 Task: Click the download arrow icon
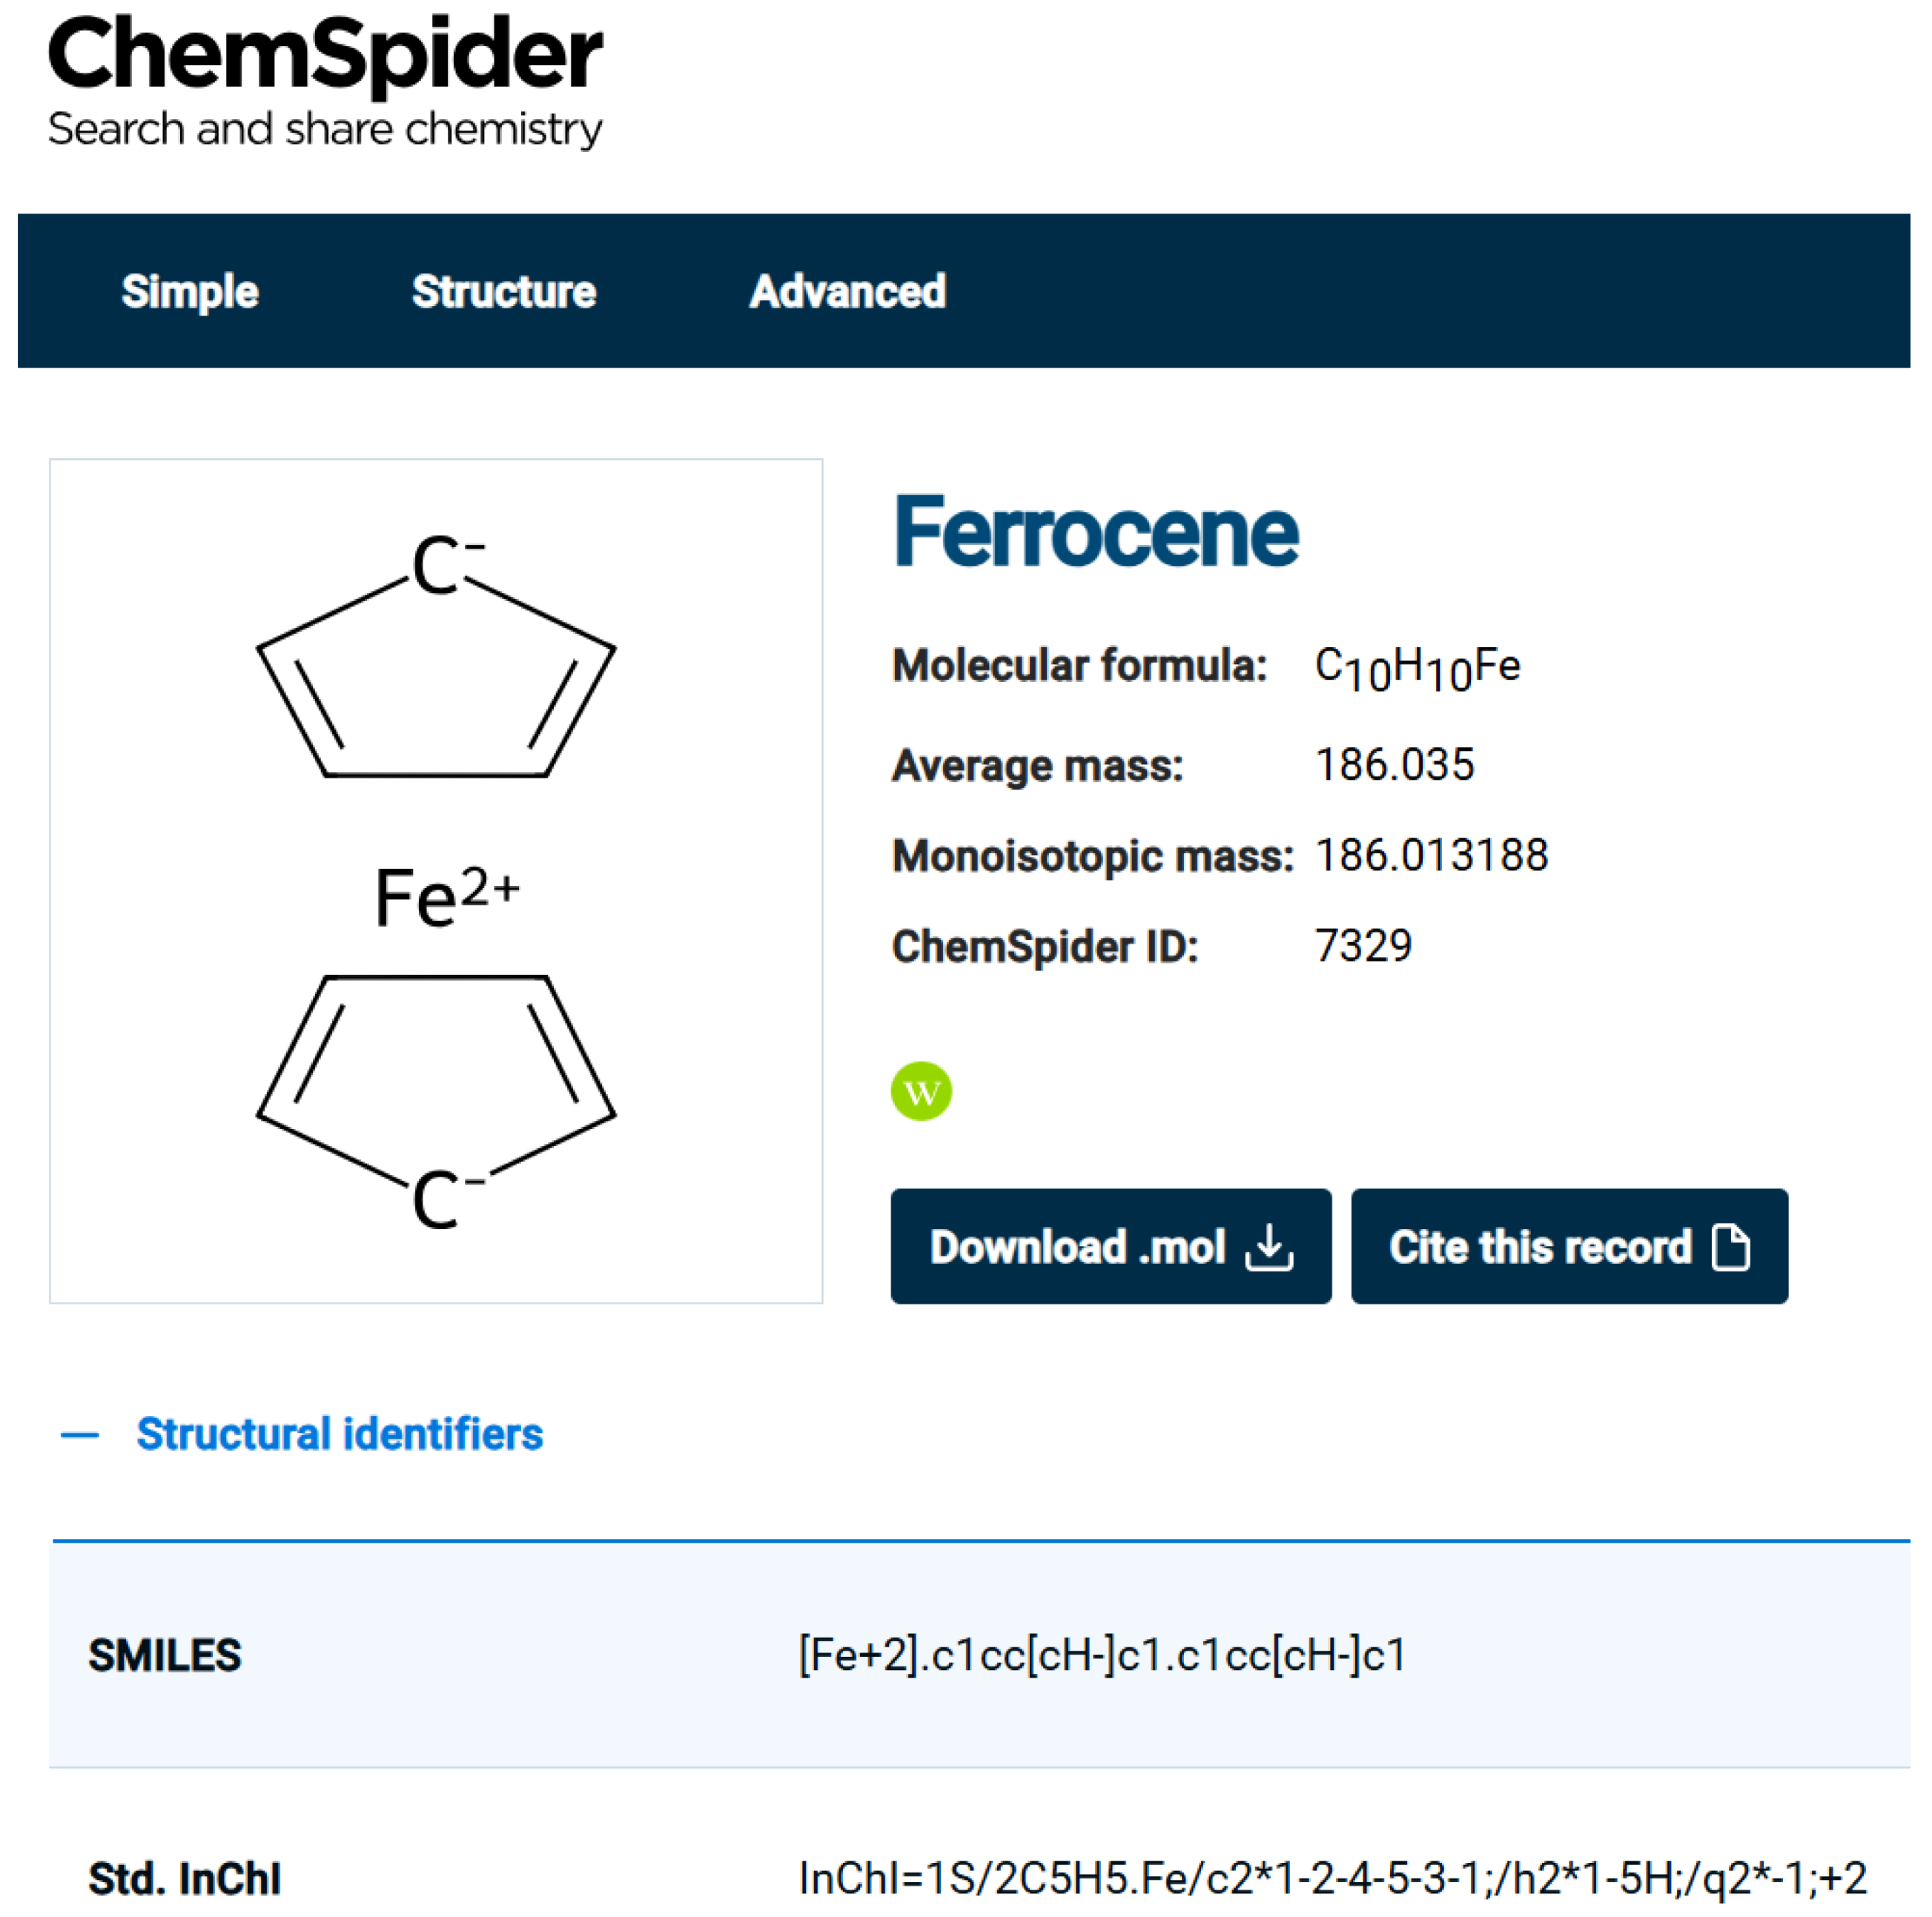pyautogui.click(x=1269, y=1247)
